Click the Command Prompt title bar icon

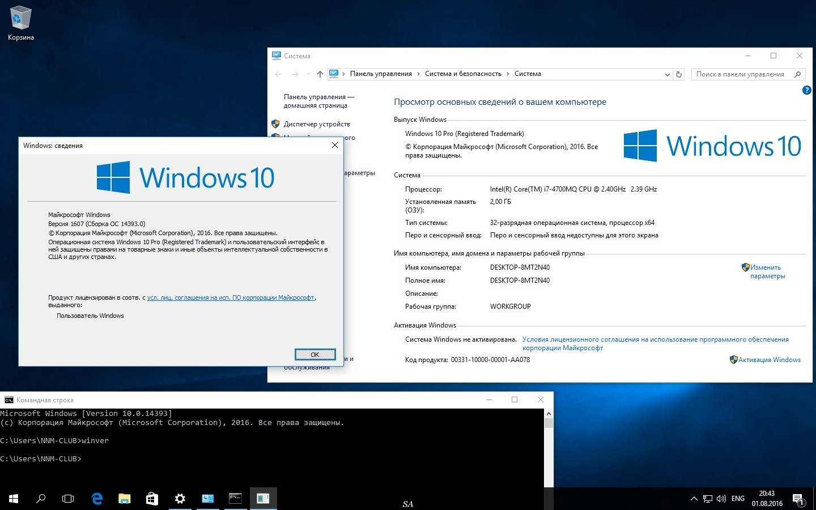tap(8, 399)
